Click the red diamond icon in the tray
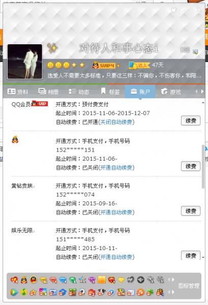Image resolution: width=208 pixels, height=305 pixels. (53, 280)
